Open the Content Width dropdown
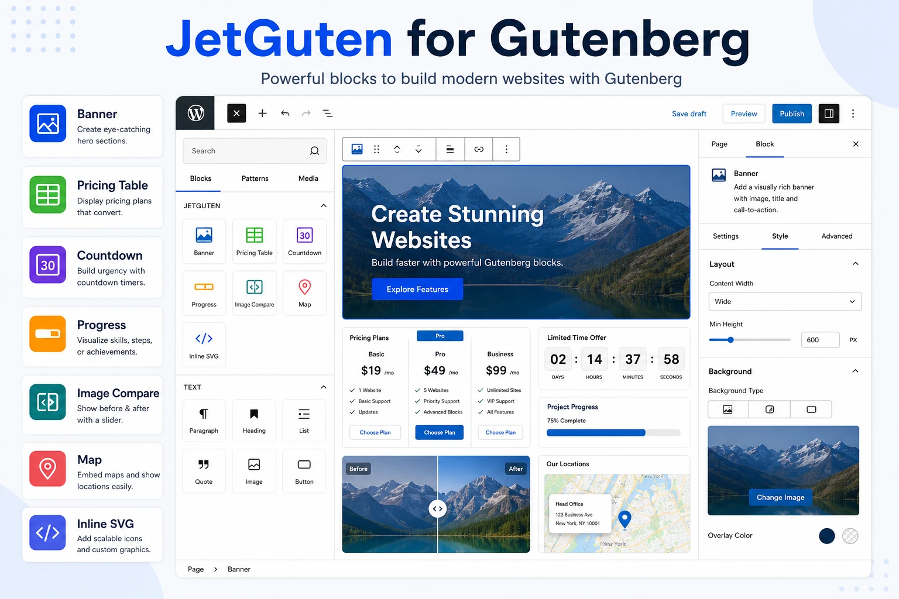Viewport: 899px width, 599px height. 785,301
